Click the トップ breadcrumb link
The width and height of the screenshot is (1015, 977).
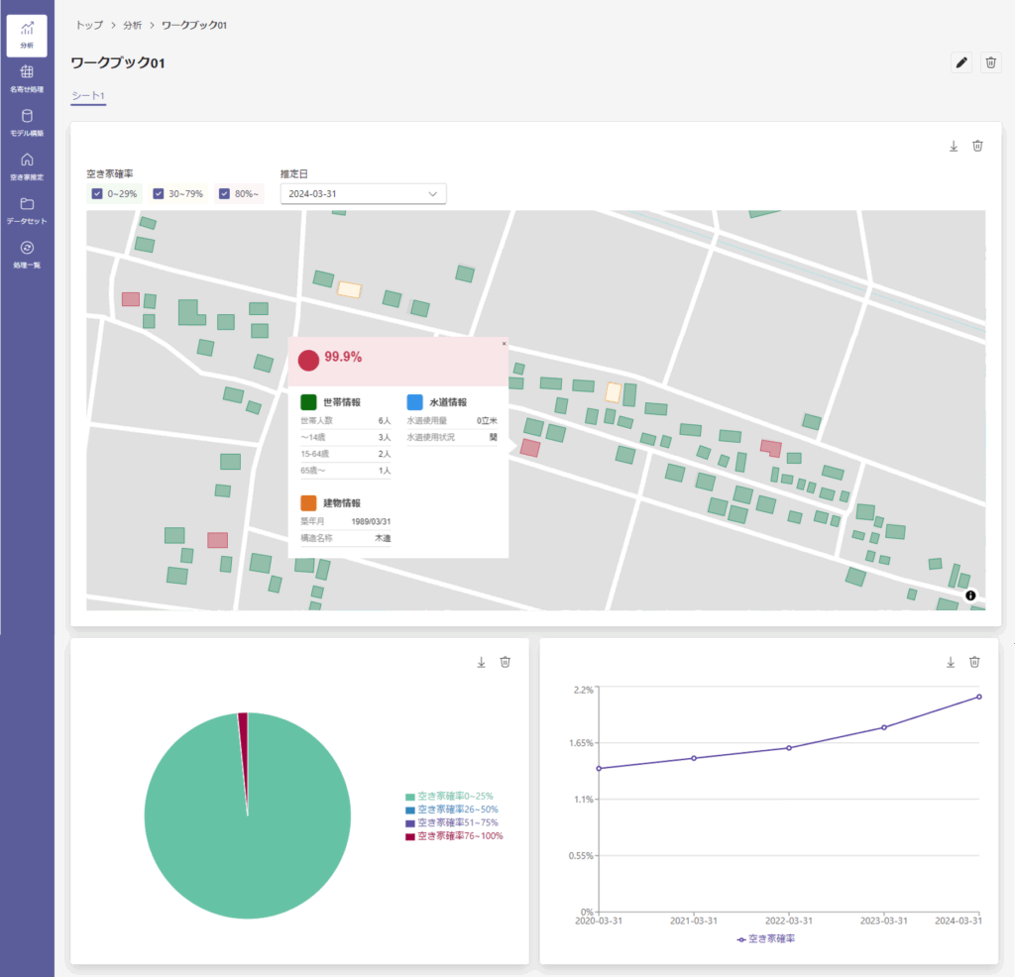pos(89,25)
